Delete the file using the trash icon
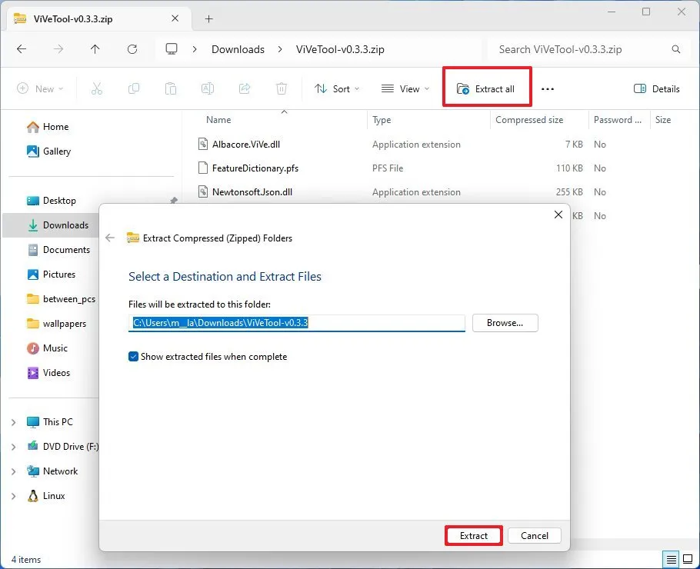This screenshot has width=700, height=569. 282,88
